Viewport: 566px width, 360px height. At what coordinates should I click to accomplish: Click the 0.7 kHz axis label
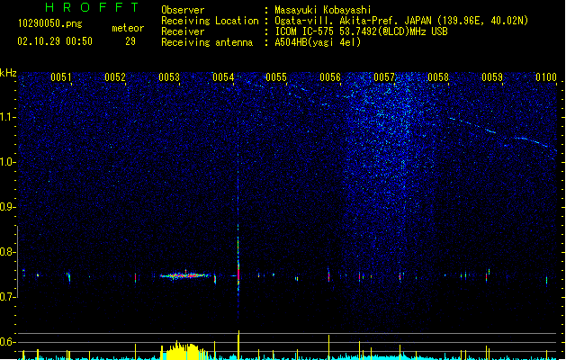(x=8, y=297)
